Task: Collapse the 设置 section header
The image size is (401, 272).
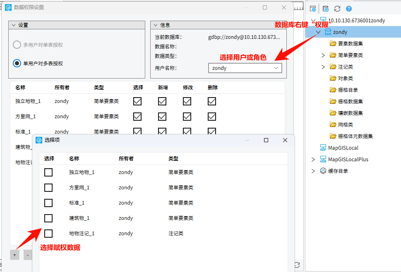Action: [x=14, y=25]
